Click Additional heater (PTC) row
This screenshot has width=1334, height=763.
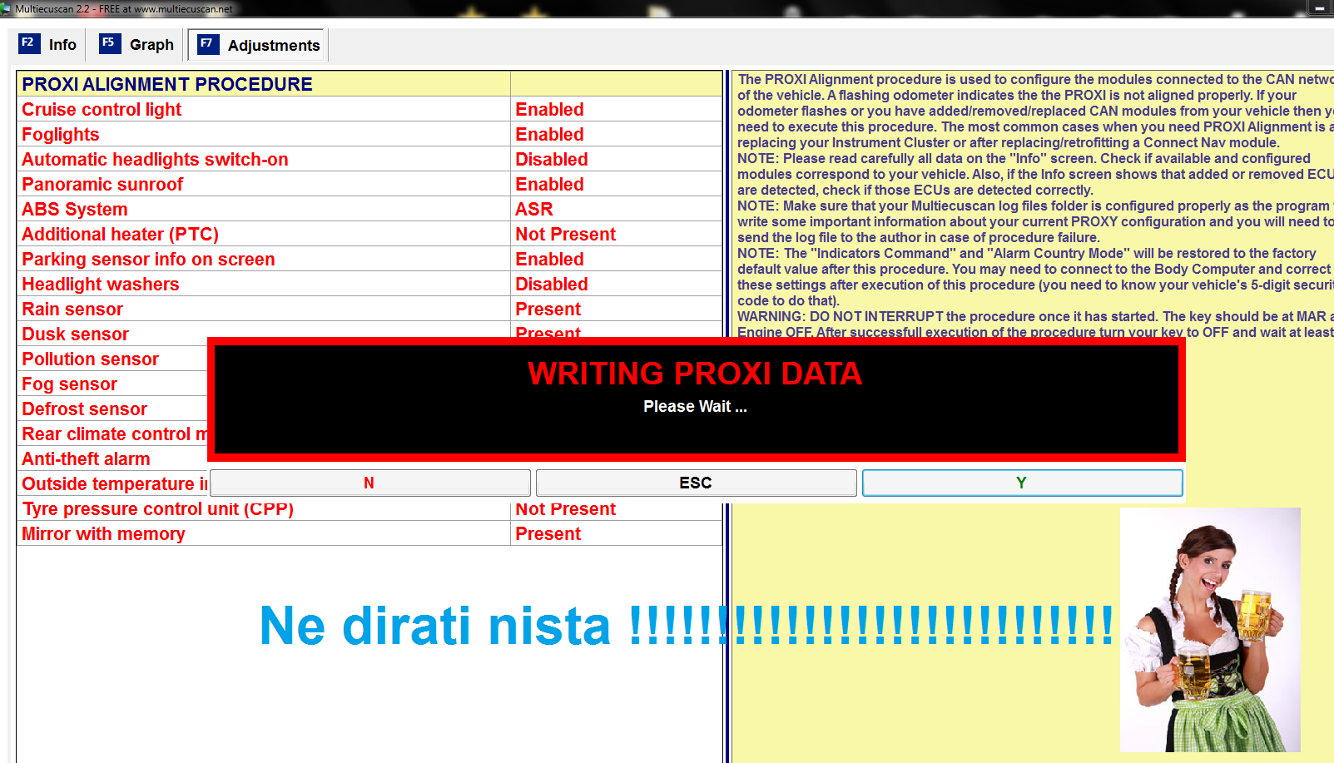pyautogui.click(x=120, y=235)
